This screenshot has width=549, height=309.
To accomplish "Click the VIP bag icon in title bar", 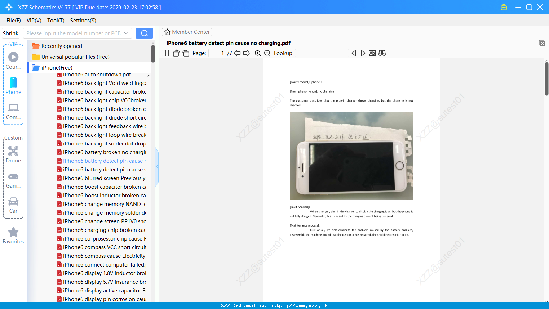I will 504,7.
